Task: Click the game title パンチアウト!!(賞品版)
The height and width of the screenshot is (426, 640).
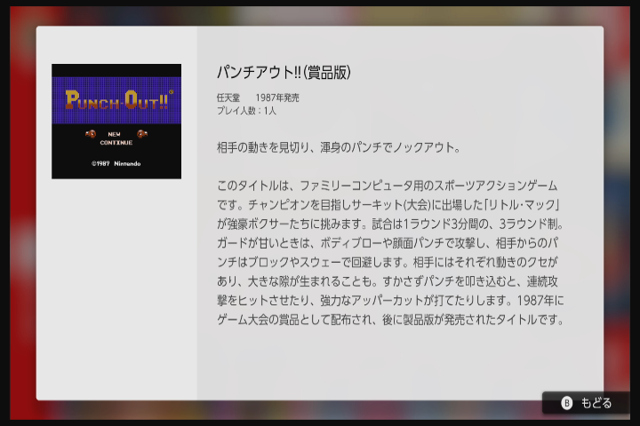Action: click(284, 72)
